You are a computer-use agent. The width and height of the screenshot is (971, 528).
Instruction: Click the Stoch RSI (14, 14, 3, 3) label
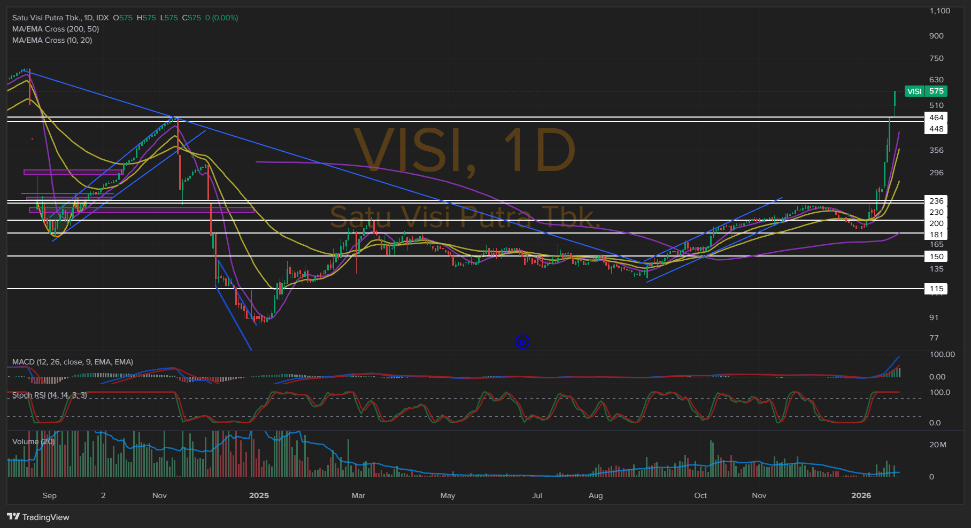49,395
